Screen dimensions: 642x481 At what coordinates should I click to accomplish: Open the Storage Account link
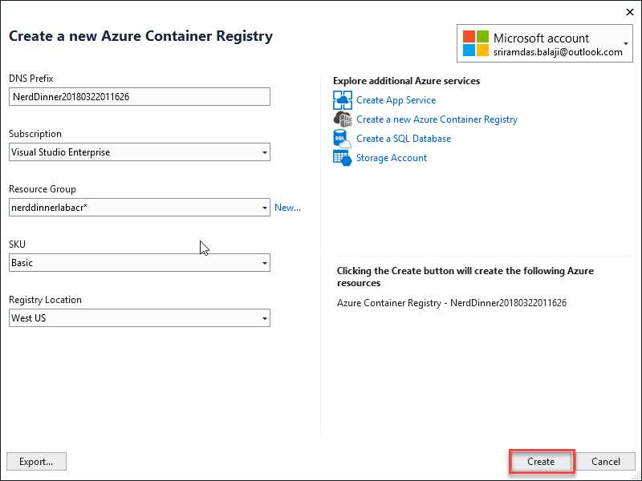[x=392, y=158]
